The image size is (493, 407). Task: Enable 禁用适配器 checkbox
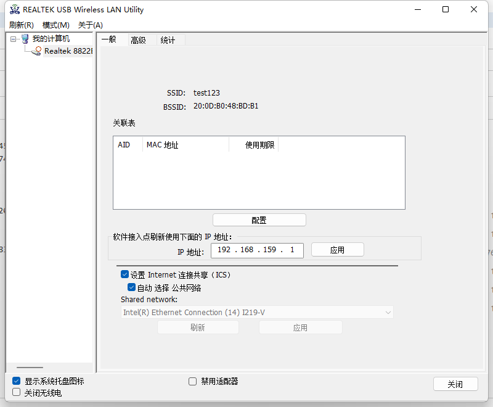point(192,382)
